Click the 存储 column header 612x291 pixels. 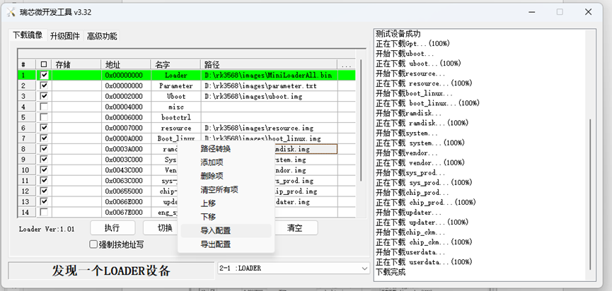coord(76,65)
